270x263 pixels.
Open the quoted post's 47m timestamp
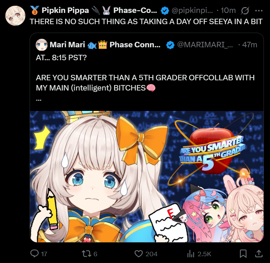250,45
